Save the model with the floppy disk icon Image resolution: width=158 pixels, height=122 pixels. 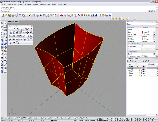(x=10, y=15)
